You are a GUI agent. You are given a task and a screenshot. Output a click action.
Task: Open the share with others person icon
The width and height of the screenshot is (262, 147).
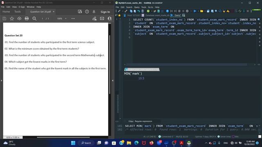tap(110, 18)
